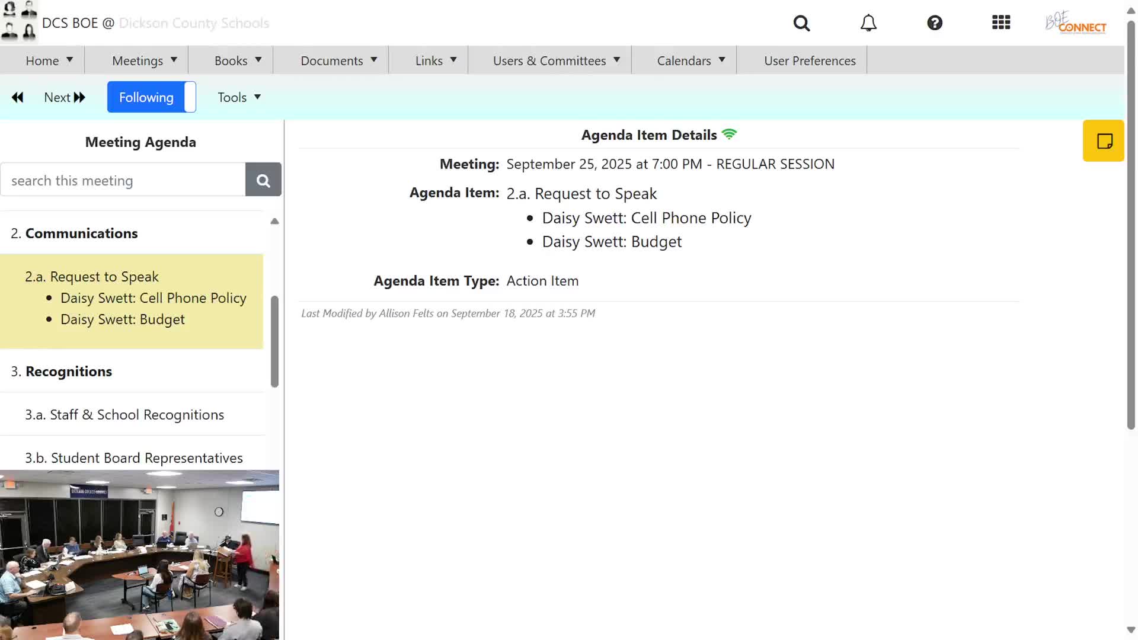The height and width of the screenshot is (640, 1138).
Task: Open the Meetings menu dropdown
Action: [144, 60]
